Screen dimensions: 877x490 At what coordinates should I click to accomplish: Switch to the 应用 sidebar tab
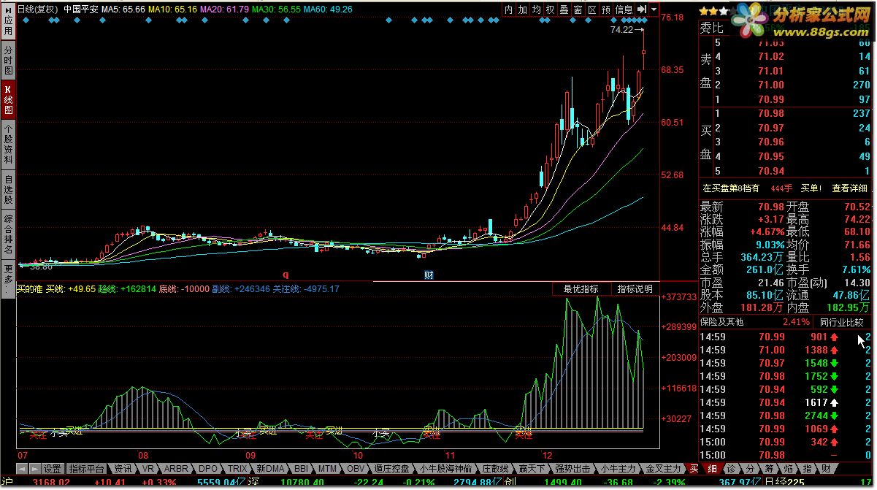tap(8, 22)
